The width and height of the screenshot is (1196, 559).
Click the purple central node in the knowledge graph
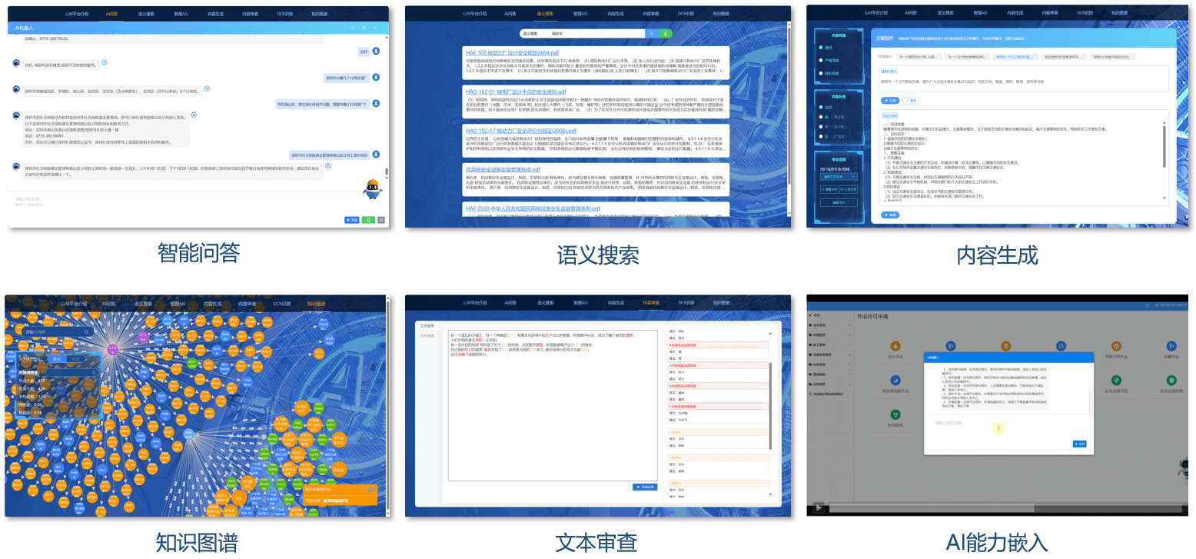point(112,349)
